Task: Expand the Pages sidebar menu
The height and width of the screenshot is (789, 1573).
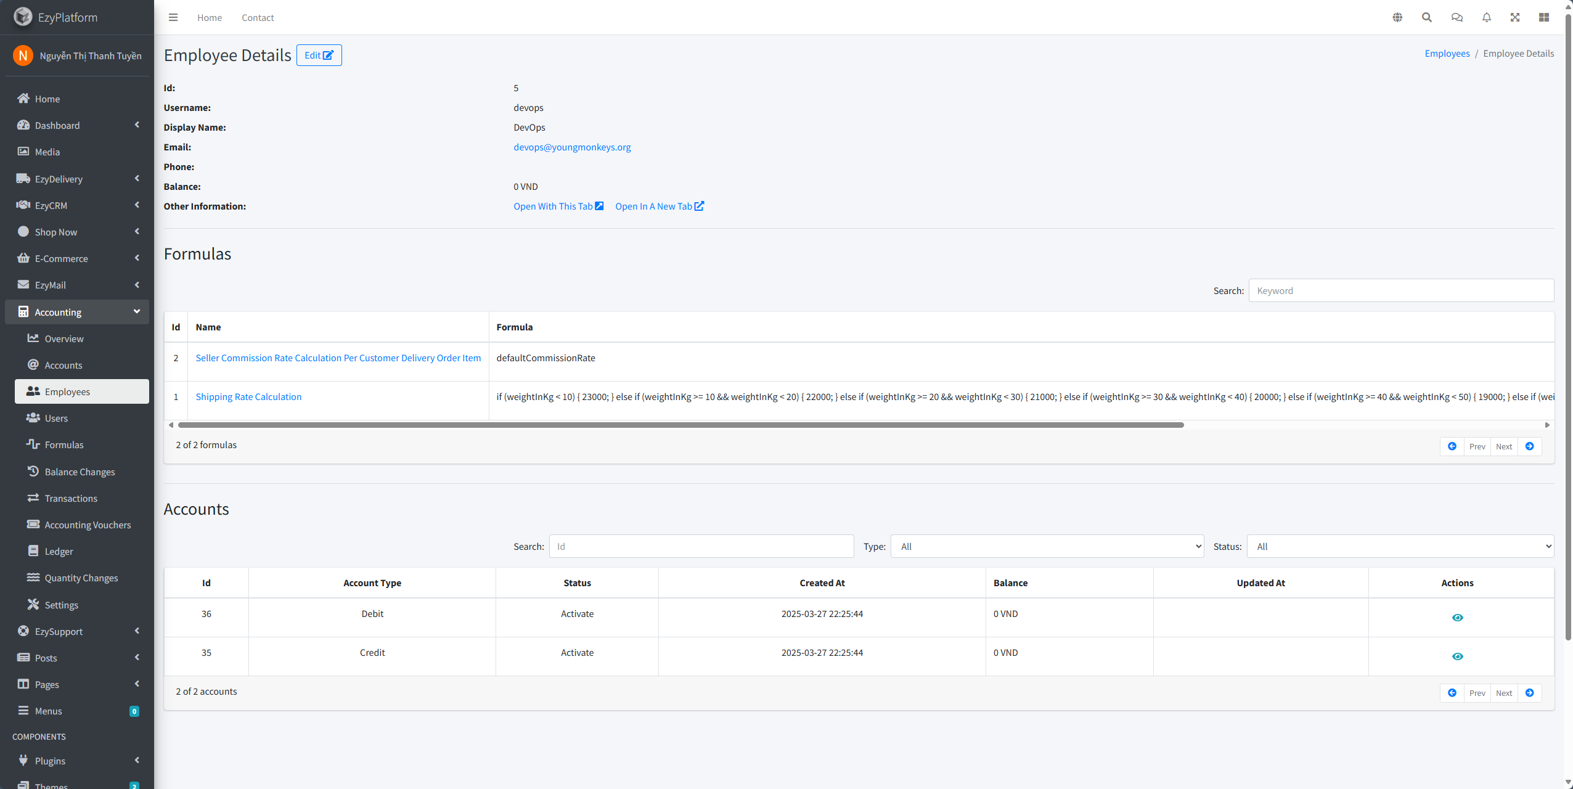Action: click(x=77, y=684)
